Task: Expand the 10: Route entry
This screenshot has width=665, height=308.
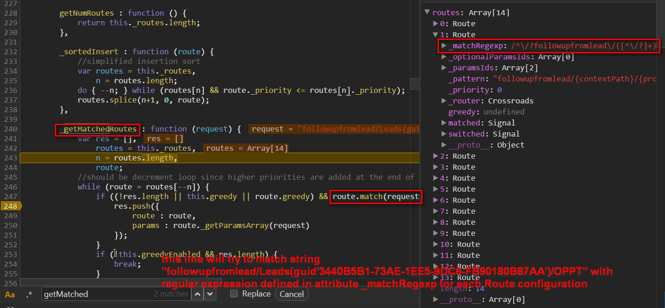Action: 436,245
